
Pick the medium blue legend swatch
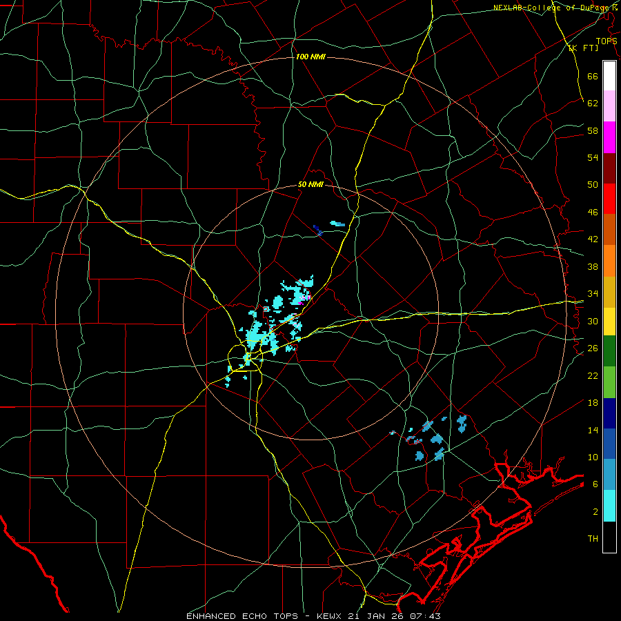pyautogui.click(x=609, y=444)
